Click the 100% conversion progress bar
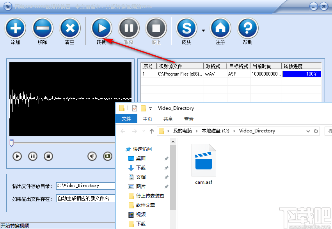The image size is (332, 229). 302,74
